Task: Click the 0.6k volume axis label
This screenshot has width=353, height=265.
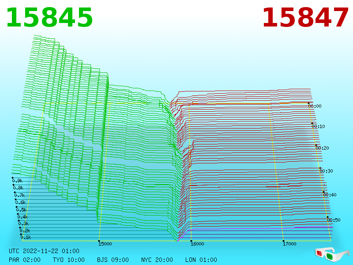Action: point(20,203)
